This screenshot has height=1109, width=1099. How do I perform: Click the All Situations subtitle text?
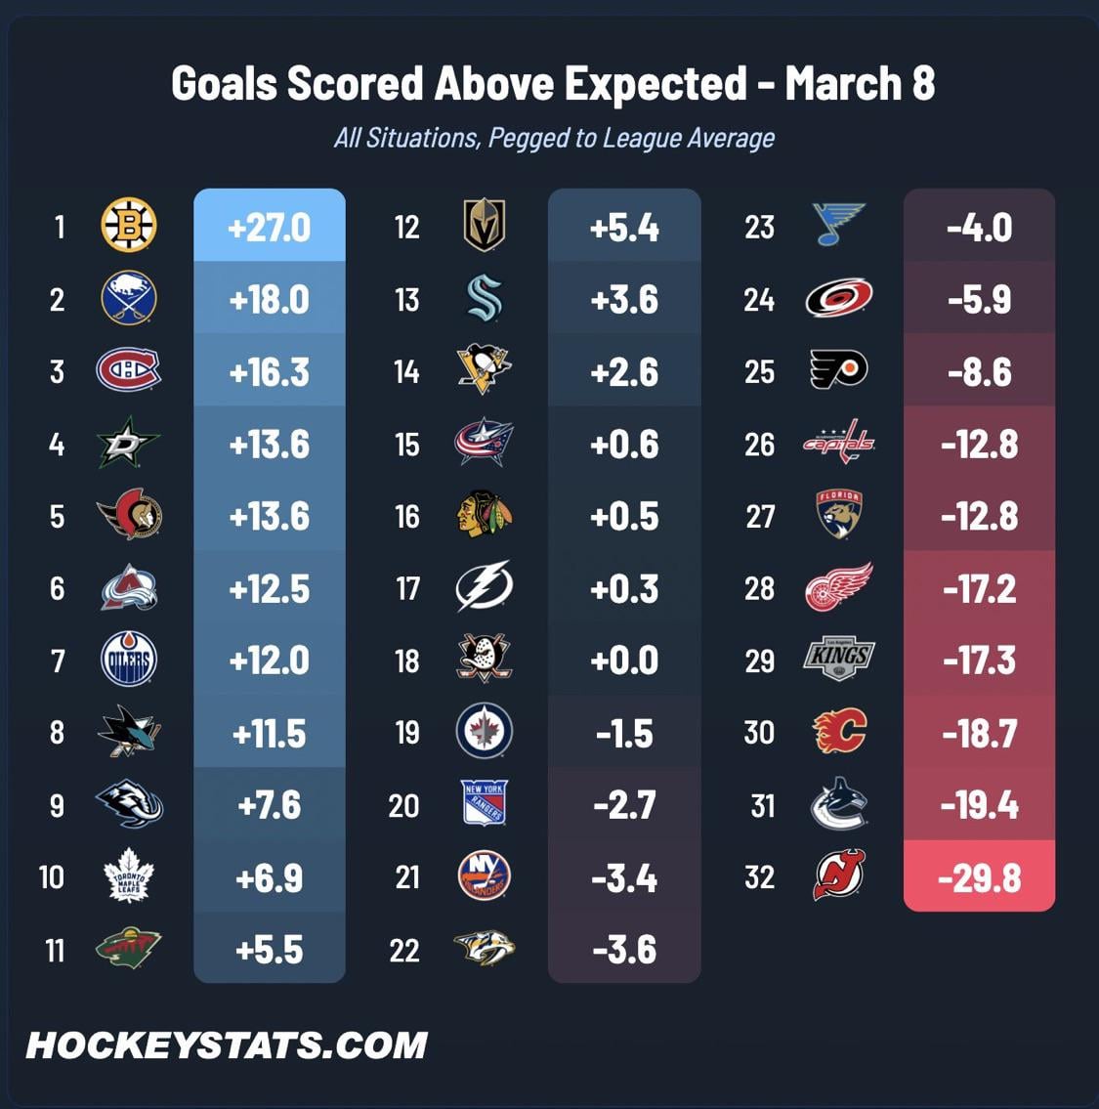(554, 138)
